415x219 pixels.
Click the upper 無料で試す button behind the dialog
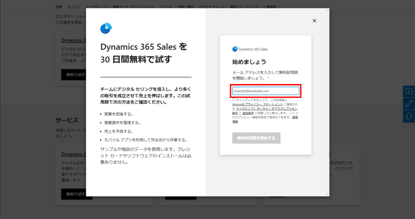point(74,75)
